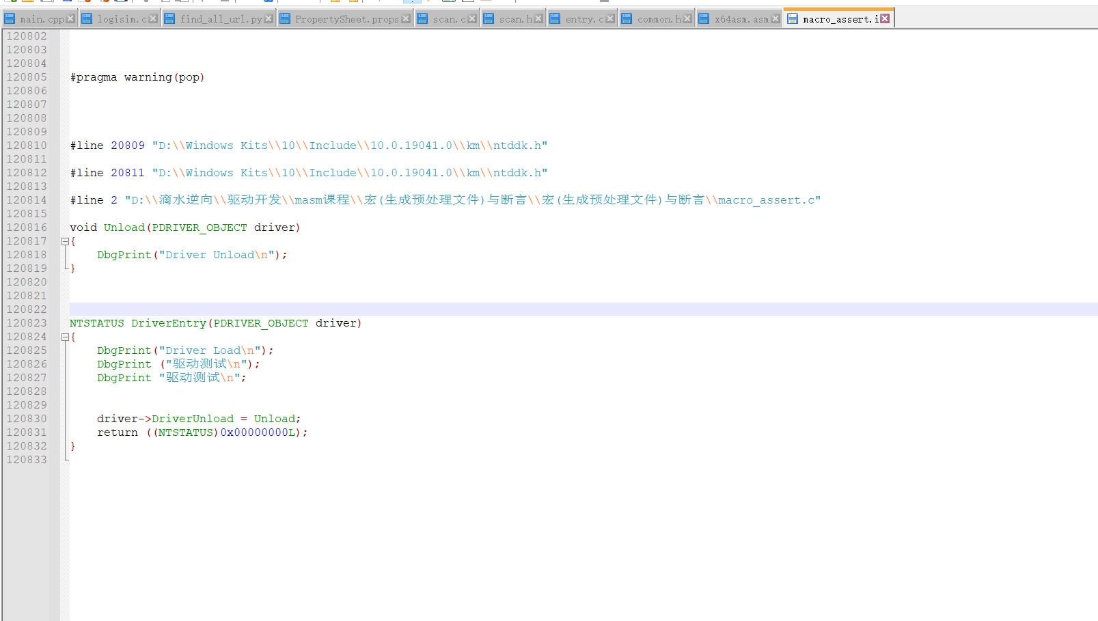Click the '#line 20811' directive line
Screen dimensions: 1098x621
[x=309, y=173]
